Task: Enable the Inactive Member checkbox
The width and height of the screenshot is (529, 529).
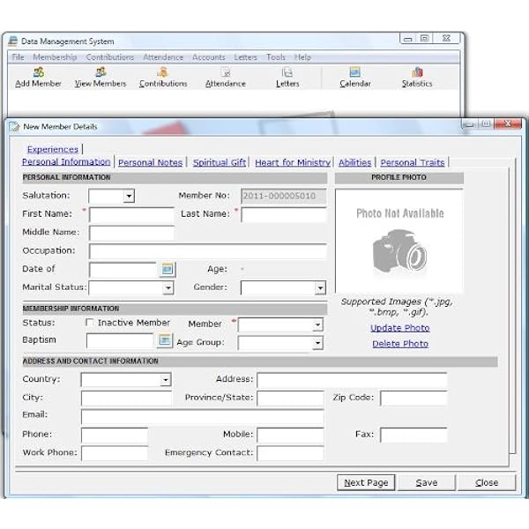Action: pyautogui.click(x=90, y=324)
